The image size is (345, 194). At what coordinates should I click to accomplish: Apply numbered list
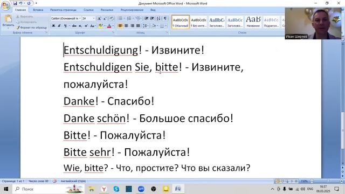[129, 18]
